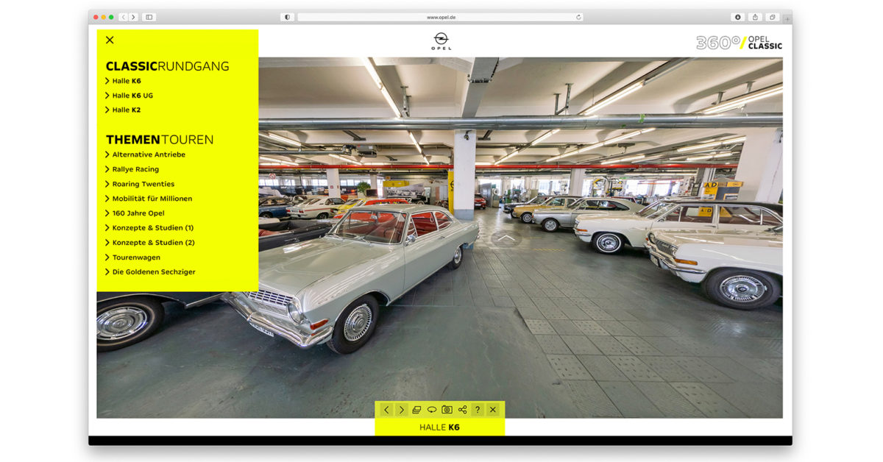This screenshot has height=462, width=883.
Task: Select Die Goldenen Sechziger theme tour
Action: coord(151,272)
